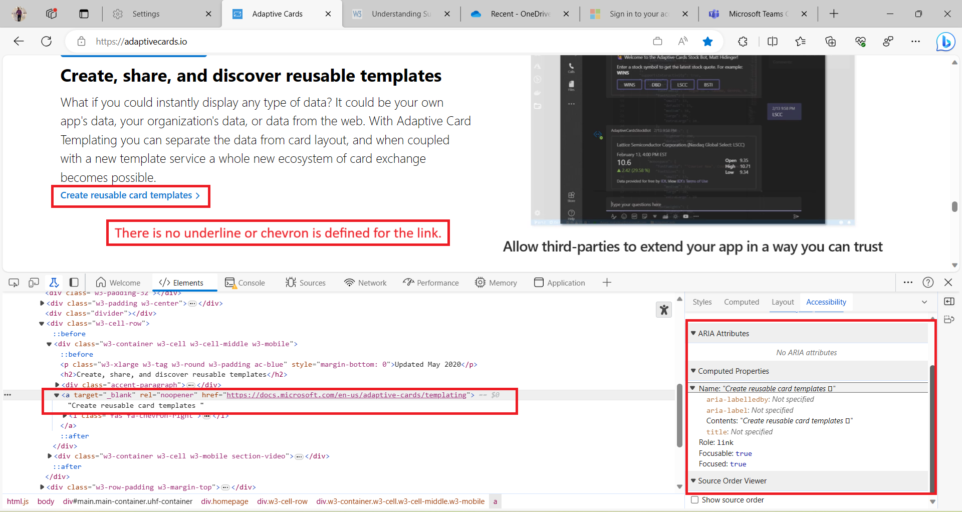Click the browser profile avatar
Image resolution: width=962 pixels, height=512 pixels.
coord(19,14)
